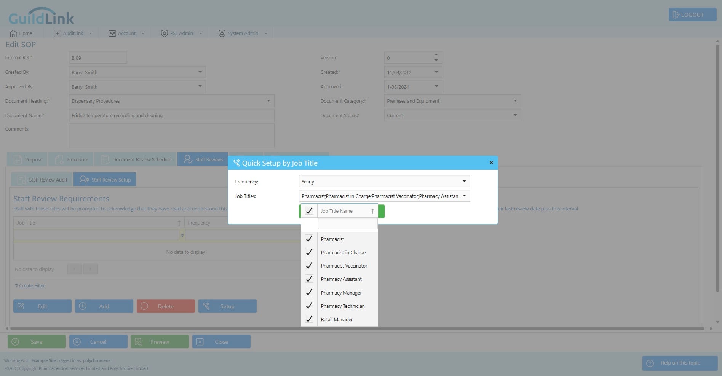
Task: Click the job title filter search field
Action: pyautogui.click(x=348, y=224)
